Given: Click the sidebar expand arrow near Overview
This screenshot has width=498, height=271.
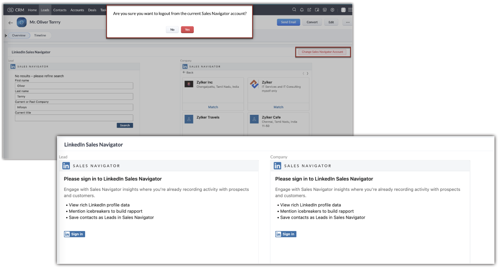Looking at the screenshot, I should [6, 35].
